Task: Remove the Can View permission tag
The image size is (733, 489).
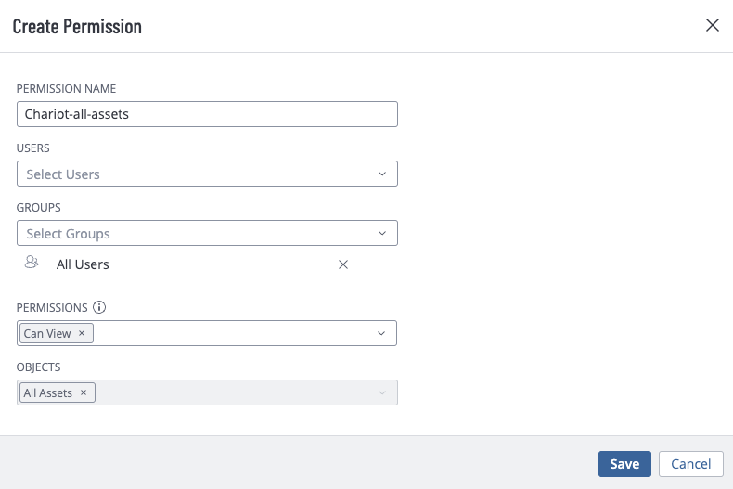Action: pos(82,333)
